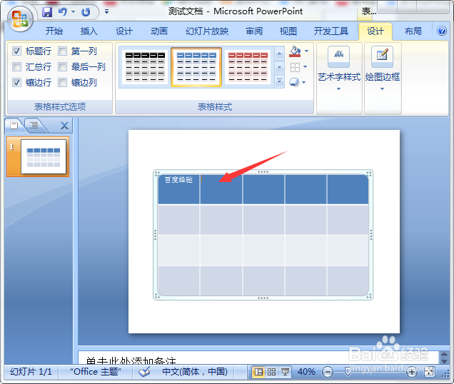Image resolution: width=454 pixels, height=384 pixels.
Task: Uncheck the 标题行 checkbox
Action: (17, 51)
